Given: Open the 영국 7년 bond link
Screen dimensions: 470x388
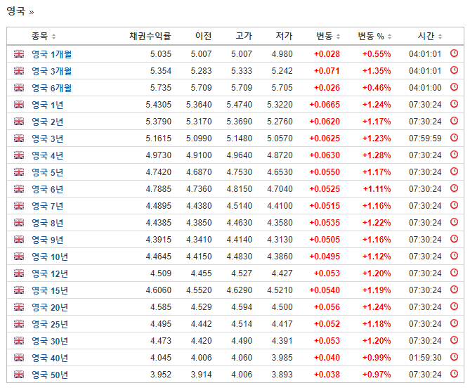Looking at the screenshot, I should pos(47,206).
